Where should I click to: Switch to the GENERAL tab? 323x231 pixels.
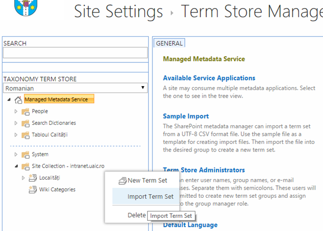[169, 43]
